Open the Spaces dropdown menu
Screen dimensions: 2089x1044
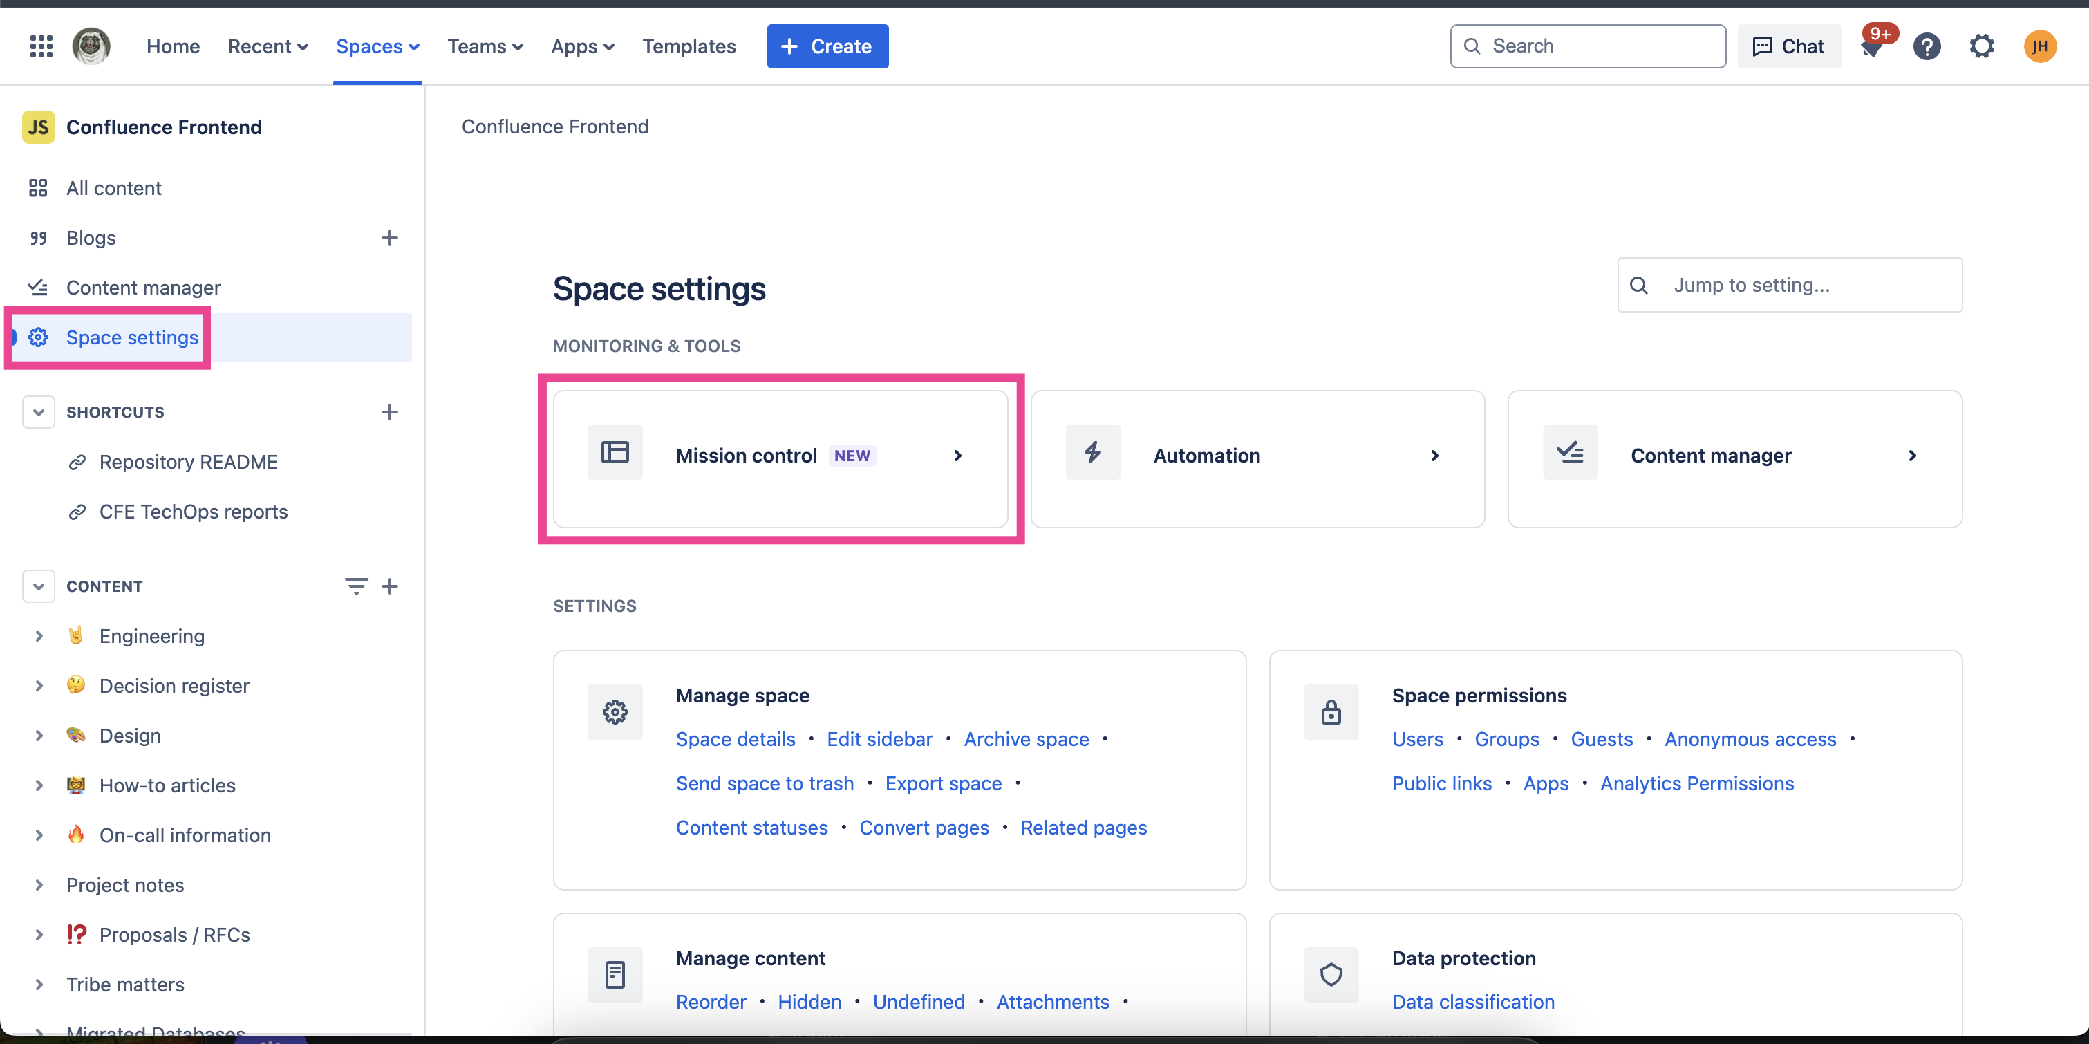(377, 46)
